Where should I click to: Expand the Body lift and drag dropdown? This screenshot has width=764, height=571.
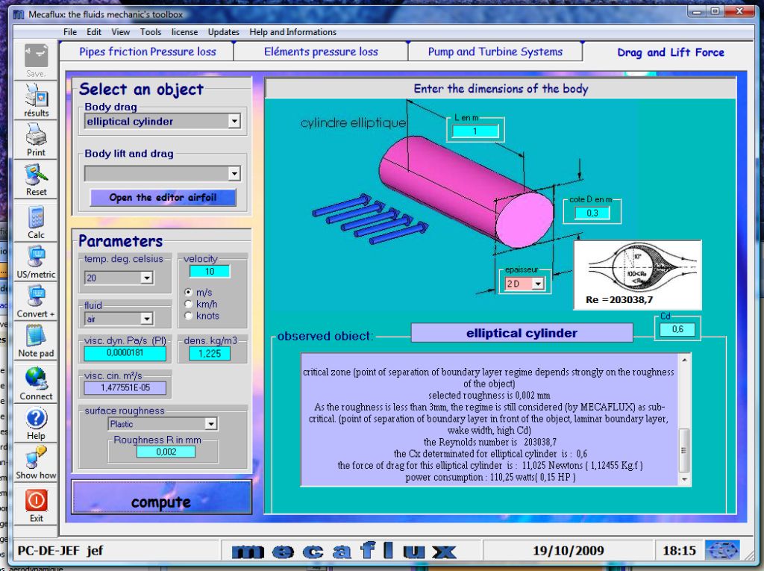pyautogui.click(x=234, y=173)
